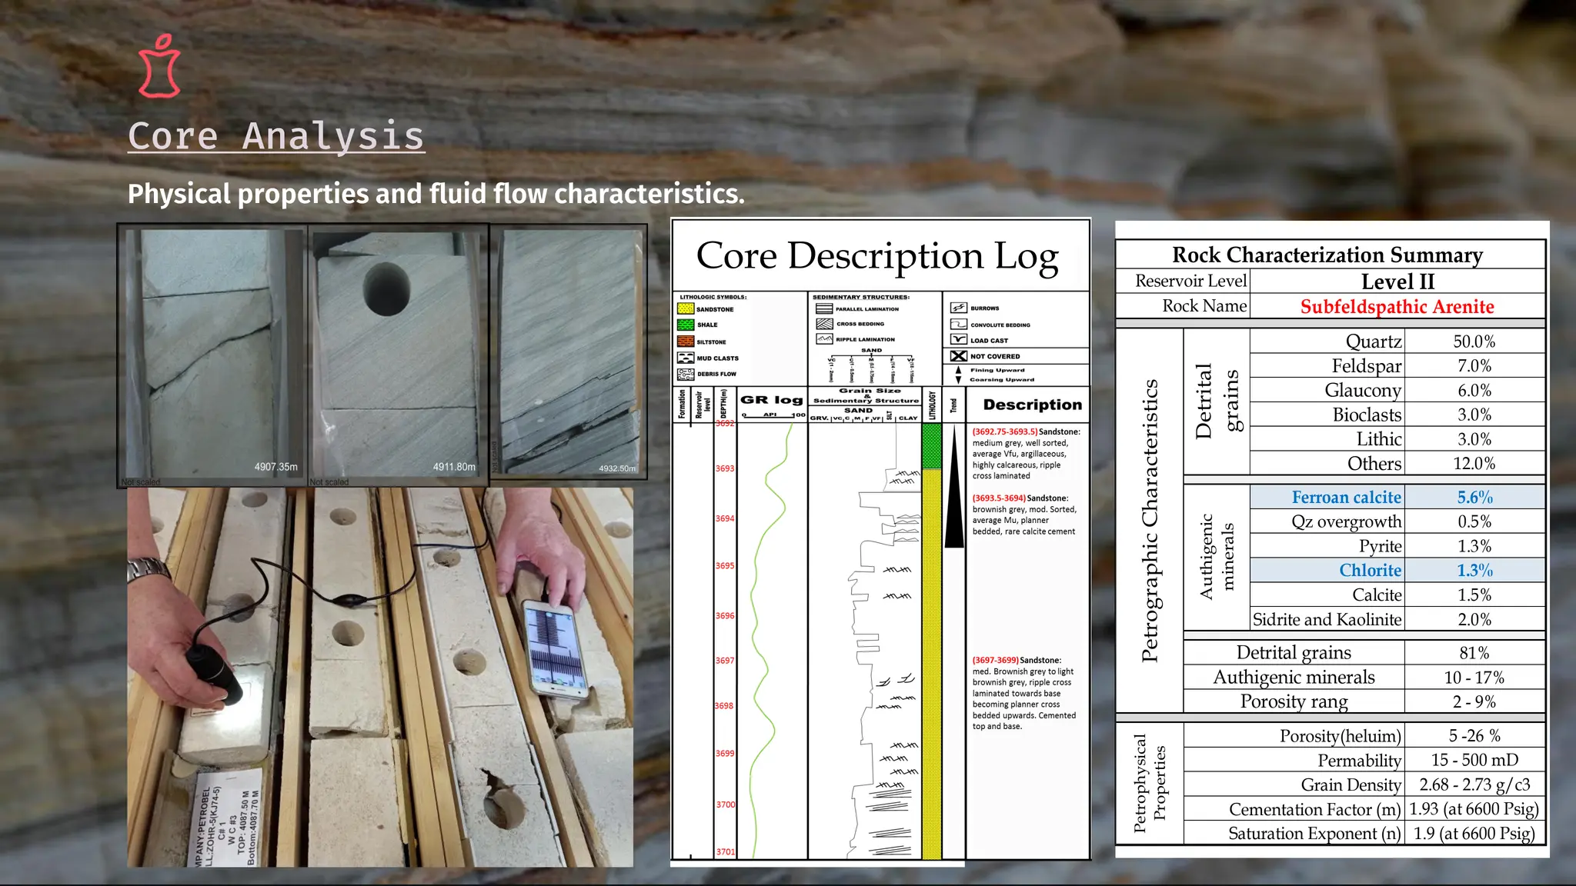Click the Load Cast legend symbol
The height and width of the screenshot is (886, 1576).
[958, 340]
